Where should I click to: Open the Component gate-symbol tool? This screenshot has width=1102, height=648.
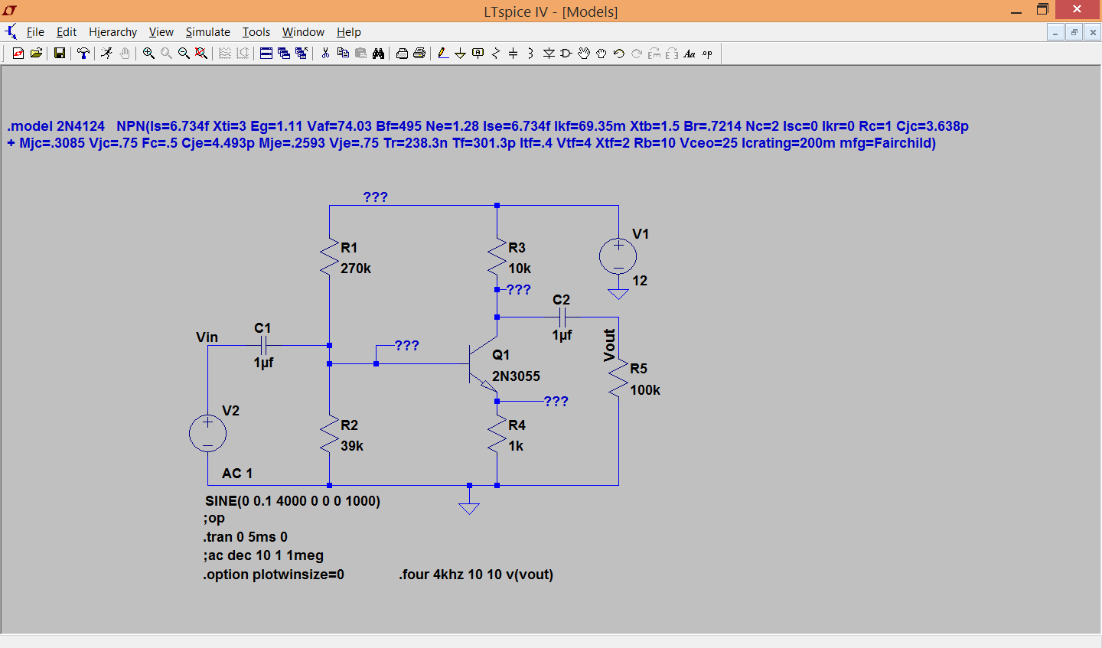pyautogui.click(x=566, y=54)
